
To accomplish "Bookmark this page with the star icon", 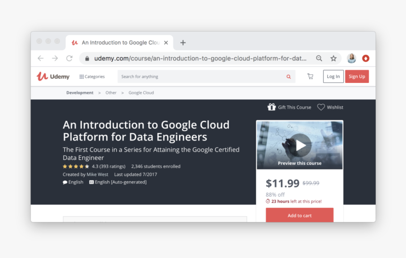I will [333, 58].
